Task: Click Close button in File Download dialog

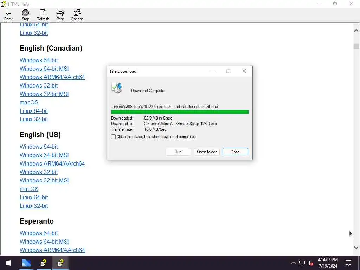Action: (x=235, y=152)
